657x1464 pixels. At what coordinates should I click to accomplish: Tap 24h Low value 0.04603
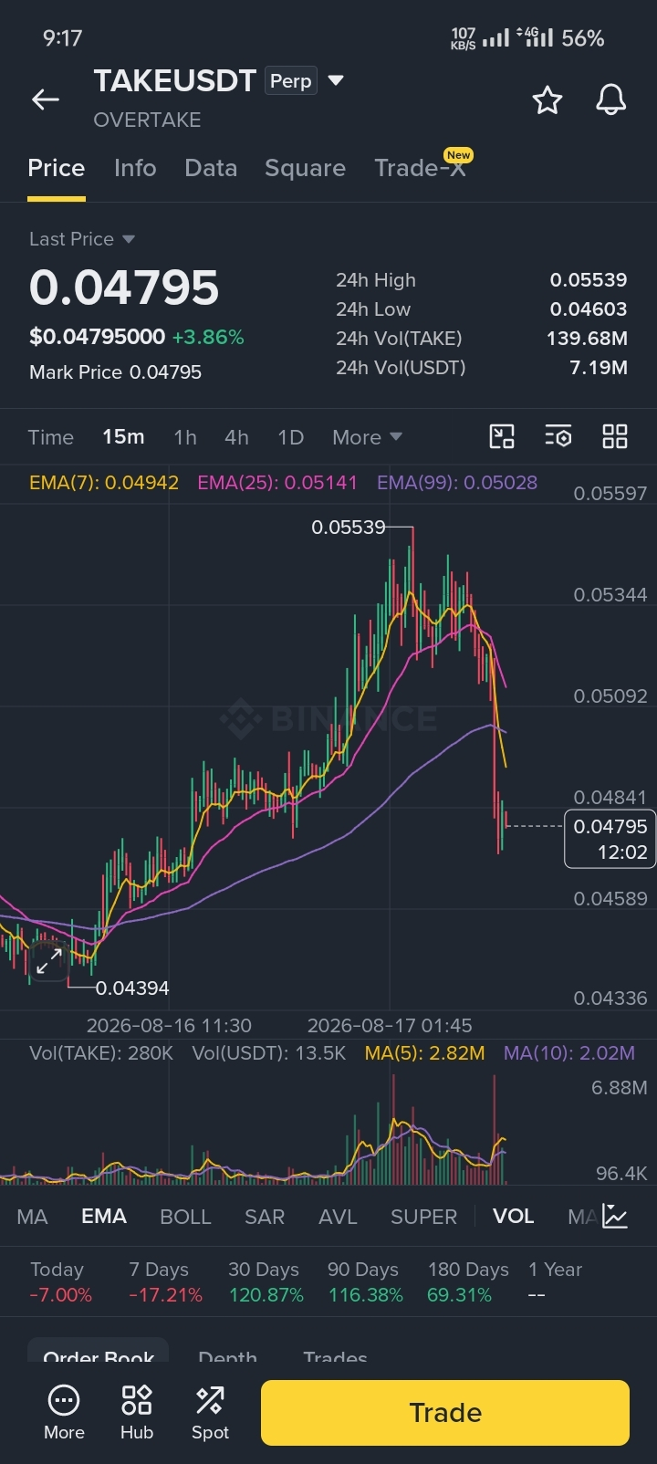click(589, 309)
